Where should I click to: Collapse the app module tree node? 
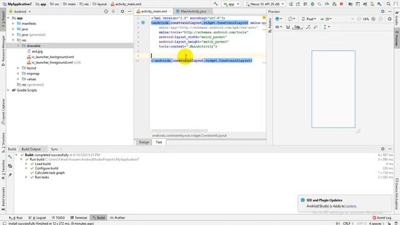8,18
